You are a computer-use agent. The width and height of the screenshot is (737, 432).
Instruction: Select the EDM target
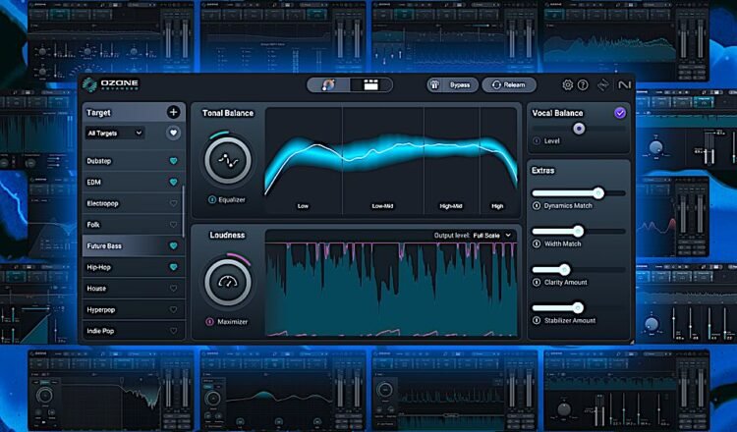132,183
